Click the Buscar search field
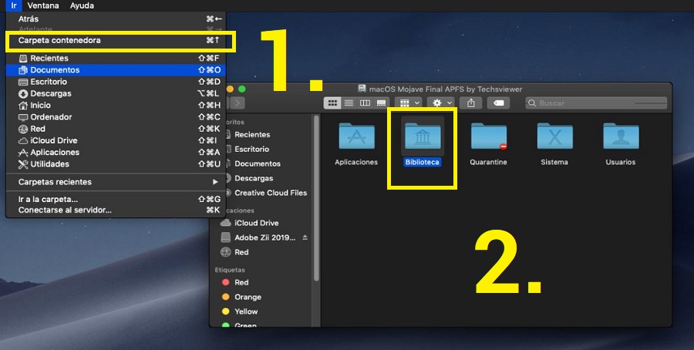The image size is (694, 350). tap(596, 103)
